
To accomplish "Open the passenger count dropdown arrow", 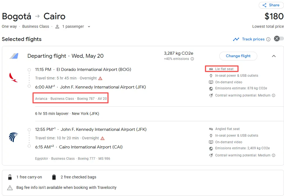I will tap(89, 27).
